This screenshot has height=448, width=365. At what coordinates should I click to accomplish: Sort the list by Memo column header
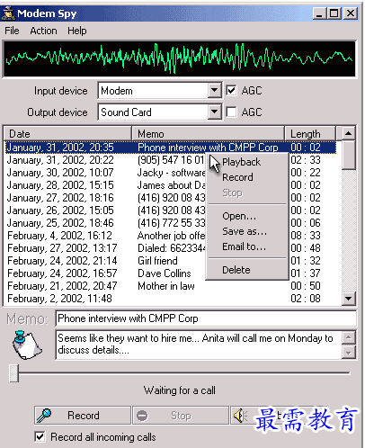tap(208, 134)
